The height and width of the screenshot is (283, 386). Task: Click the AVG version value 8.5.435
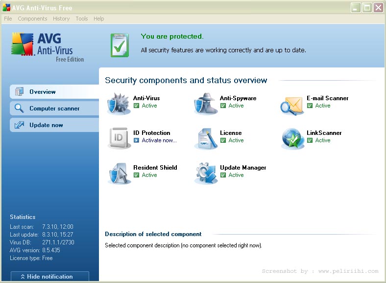pos(51,250)
